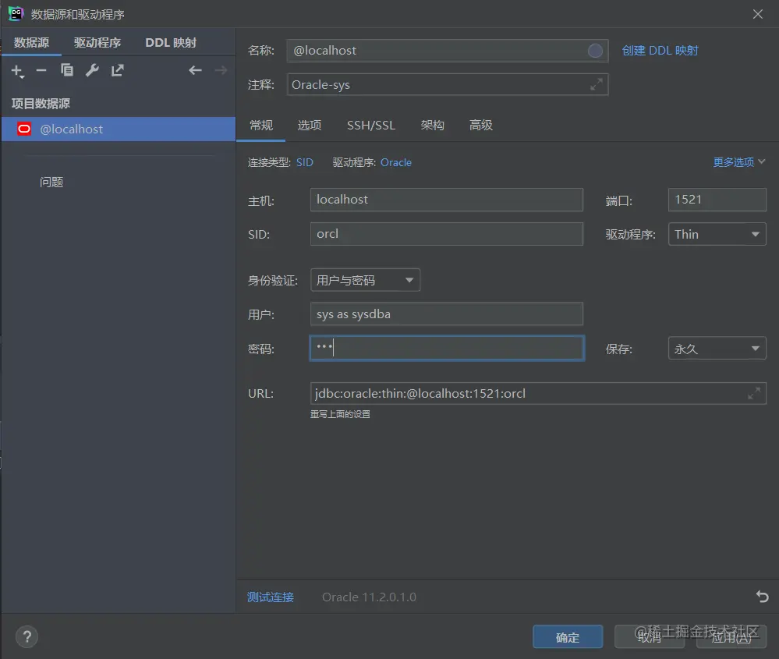Click the 用户 sys as sysdba field
779x659 pixels.
(x=447, y=314)
